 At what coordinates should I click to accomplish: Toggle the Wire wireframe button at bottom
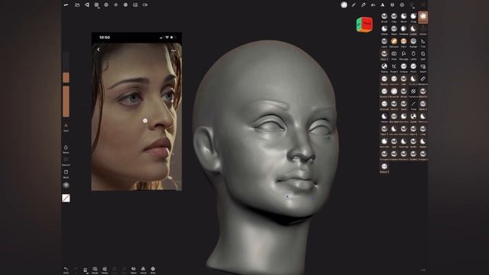pyautogui.click(x=153, y=270)
